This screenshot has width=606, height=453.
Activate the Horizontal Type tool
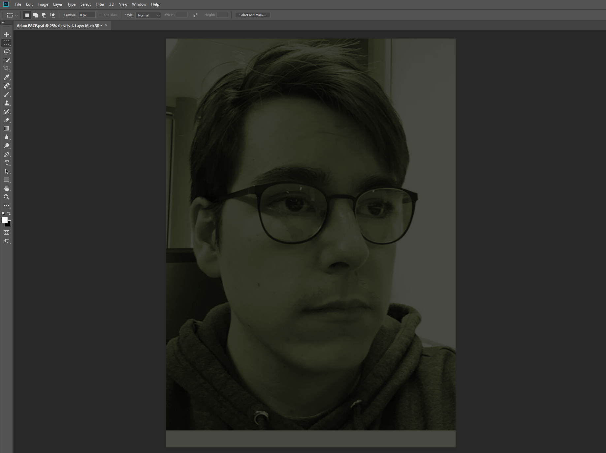click(7, 163)
